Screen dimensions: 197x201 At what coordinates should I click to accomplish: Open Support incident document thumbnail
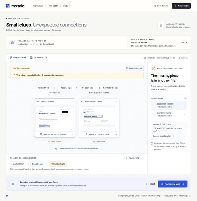pyautogui.click(x=55, y=118)
